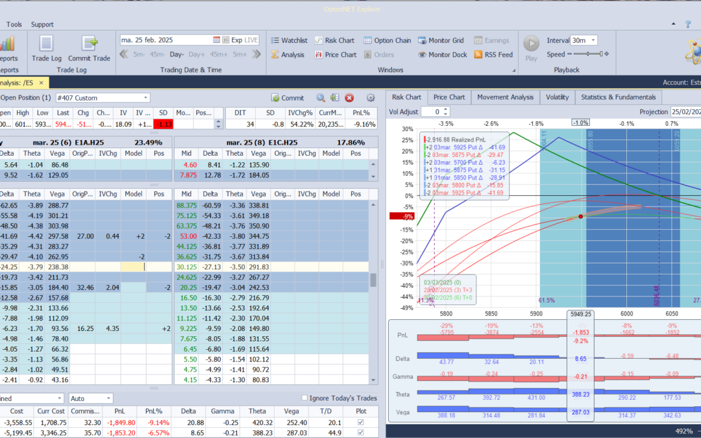This screenshot has width=701, height=438.
Task: Click the red delete position icon
Action: [x=349, y=98]
